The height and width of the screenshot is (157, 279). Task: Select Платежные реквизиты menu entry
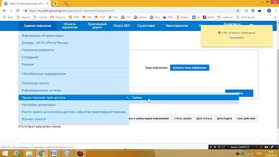[74, 50]
